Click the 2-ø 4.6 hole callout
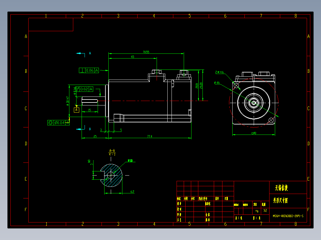The image size is (321, 240). [219, 72]
